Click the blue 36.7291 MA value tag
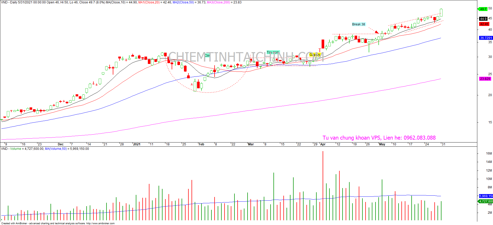 pyautogui.click(x=486, y=38)
